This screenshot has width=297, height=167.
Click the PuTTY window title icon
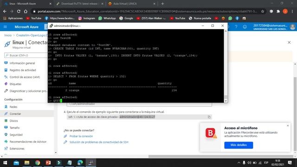(51, 26)
